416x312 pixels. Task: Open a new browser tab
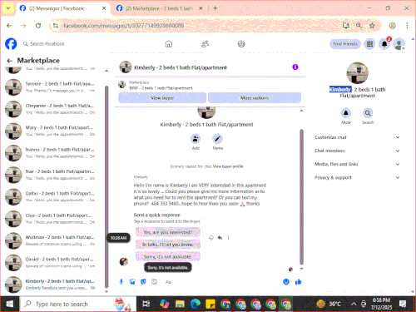coord(215,8)
